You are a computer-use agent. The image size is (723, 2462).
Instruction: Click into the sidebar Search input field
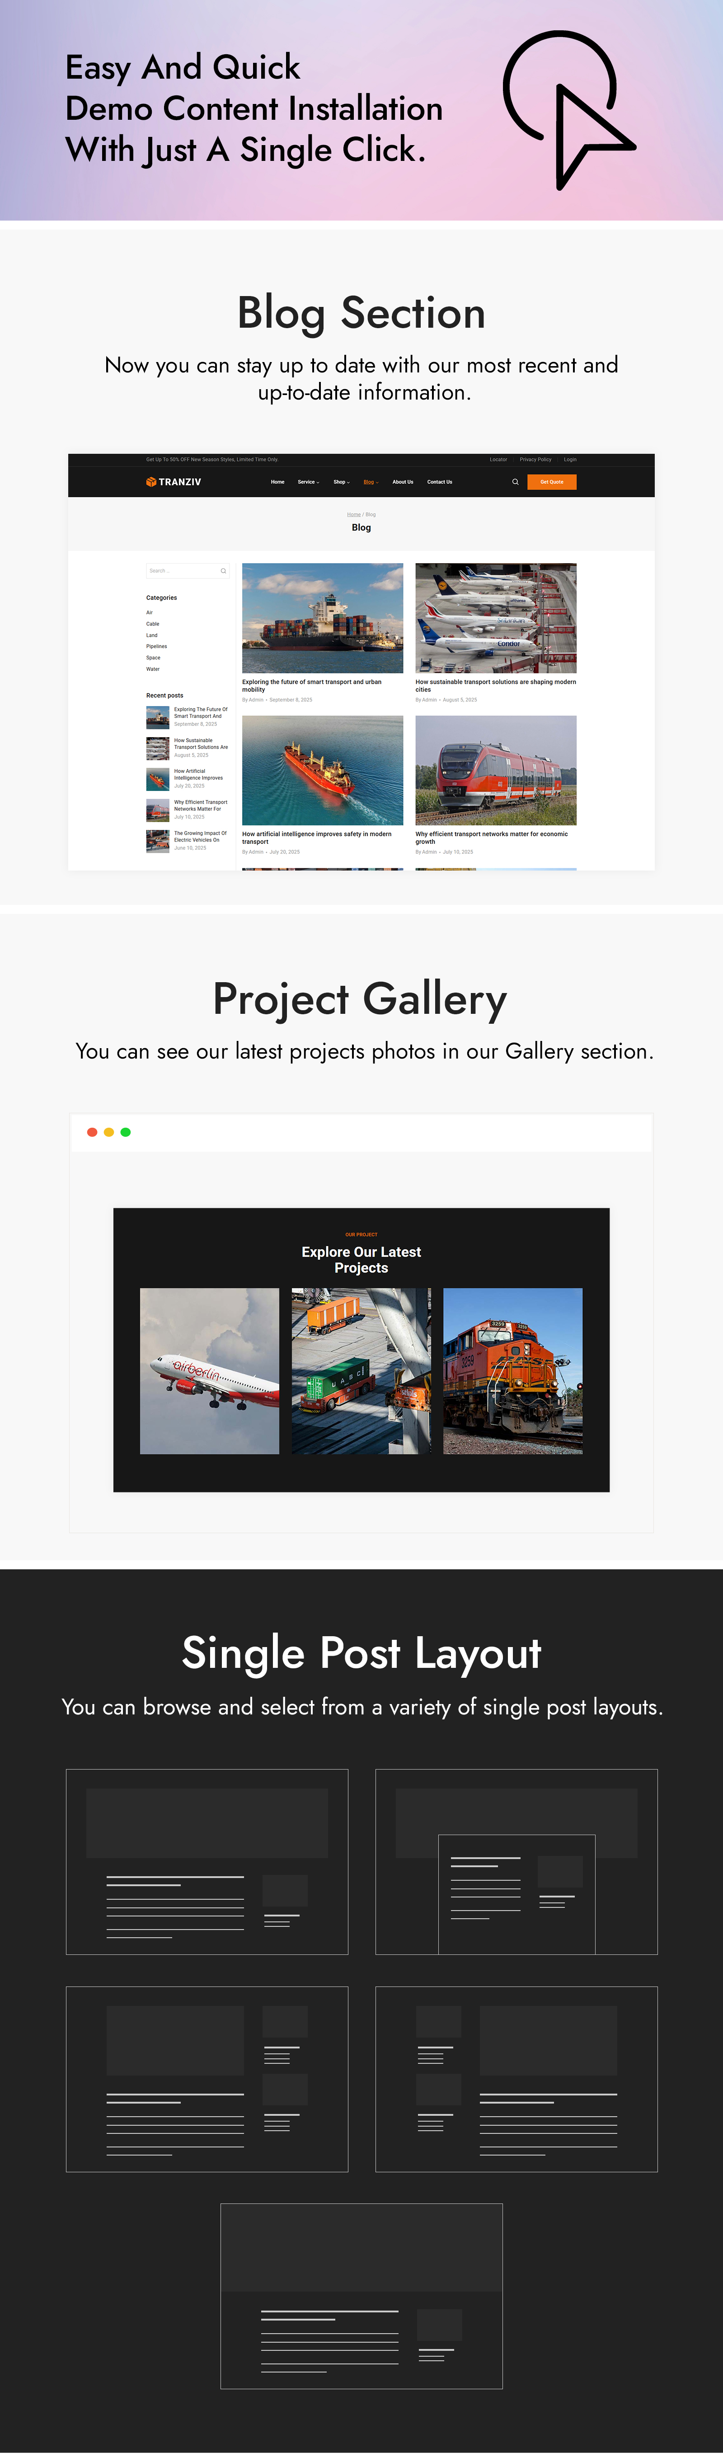[x=187, y=570]
